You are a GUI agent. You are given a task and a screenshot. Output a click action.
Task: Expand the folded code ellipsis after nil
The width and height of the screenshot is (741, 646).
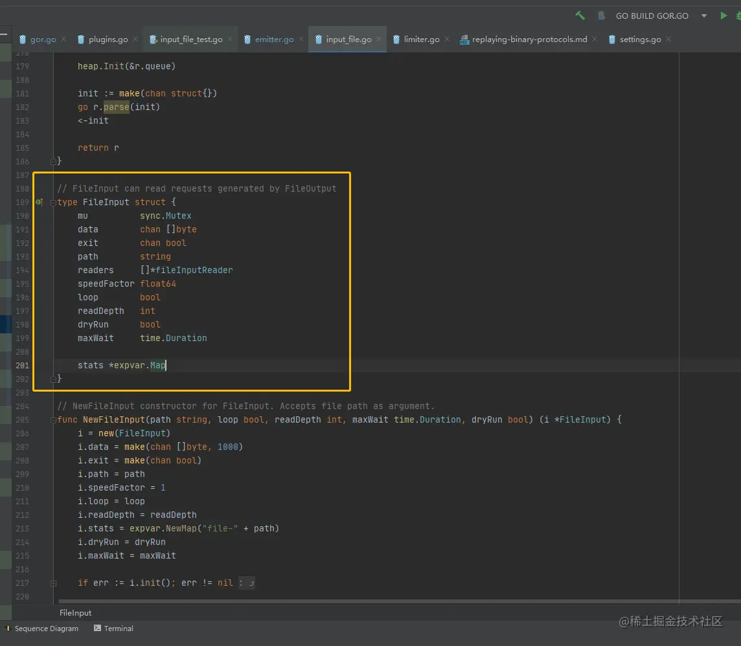click(246, 583)
